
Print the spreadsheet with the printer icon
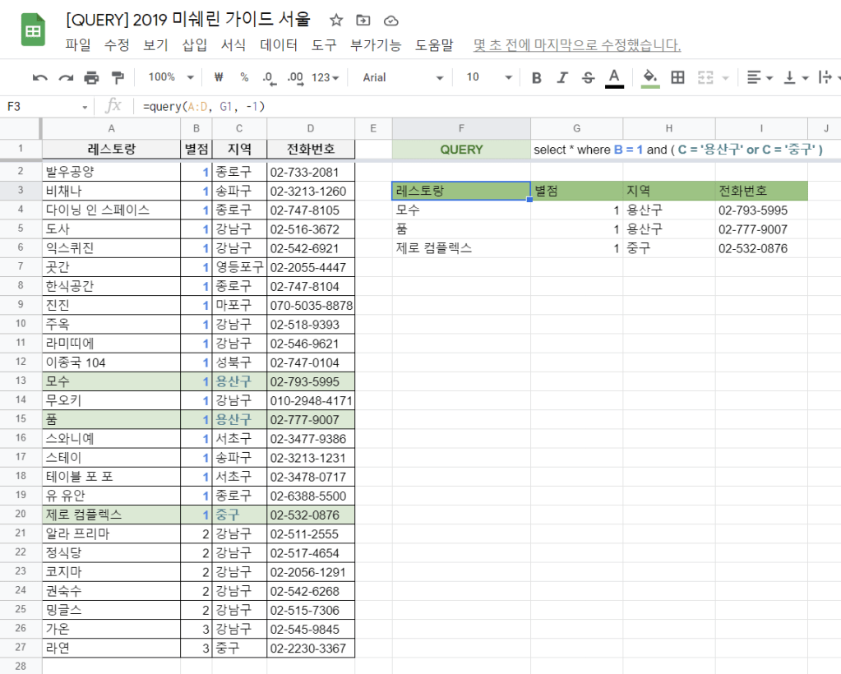pos(91,77)
